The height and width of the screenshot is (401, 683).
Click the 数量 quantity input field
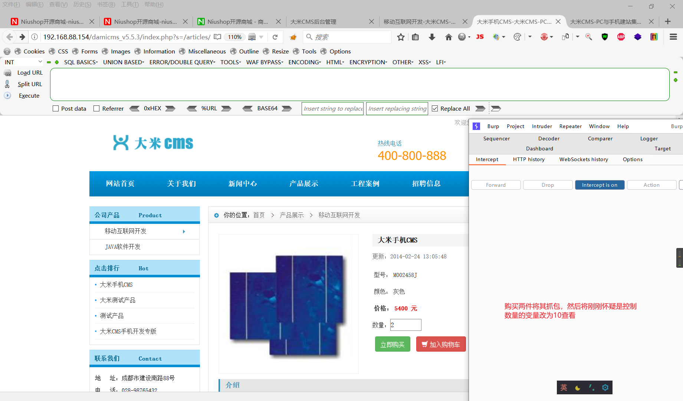[405, 325]
